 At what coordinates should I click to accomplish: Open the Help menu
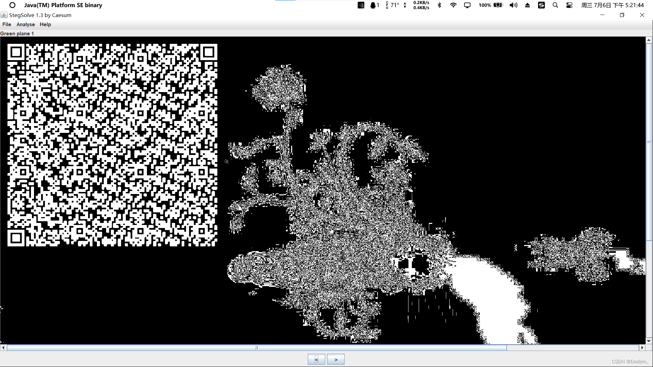45,24
